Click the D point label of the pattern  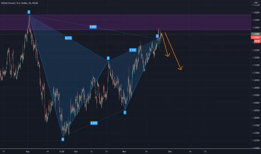(157, 36)
